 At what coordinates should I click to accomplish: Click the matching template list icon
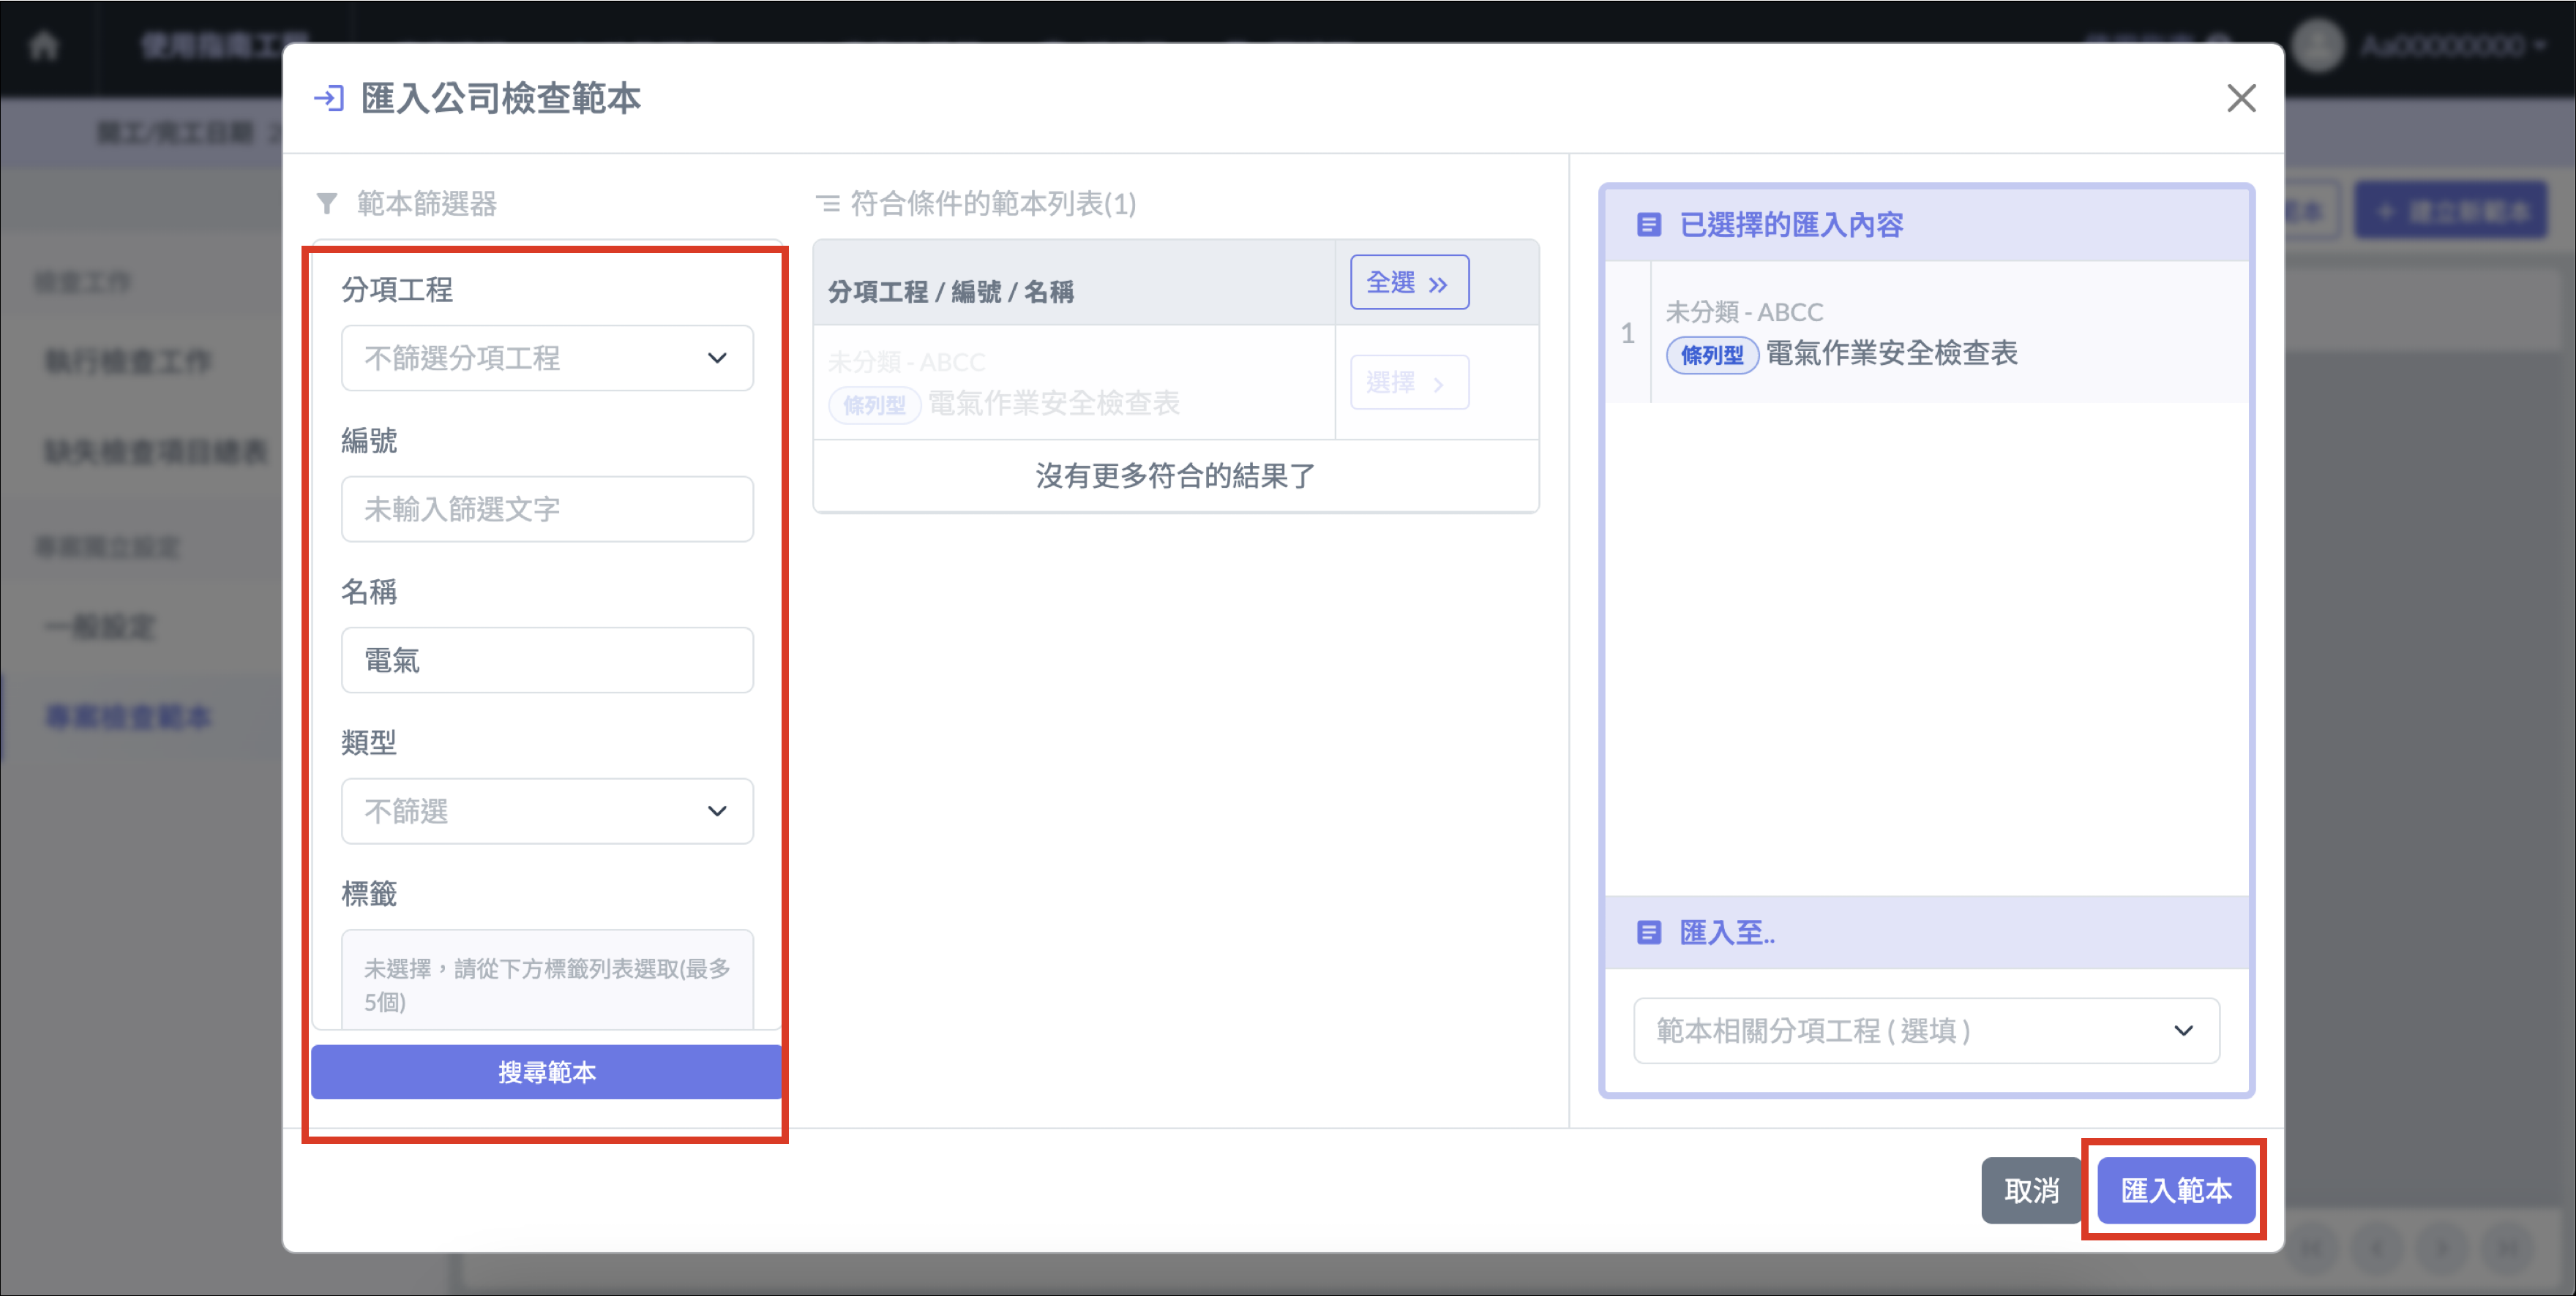click(827, 204)
